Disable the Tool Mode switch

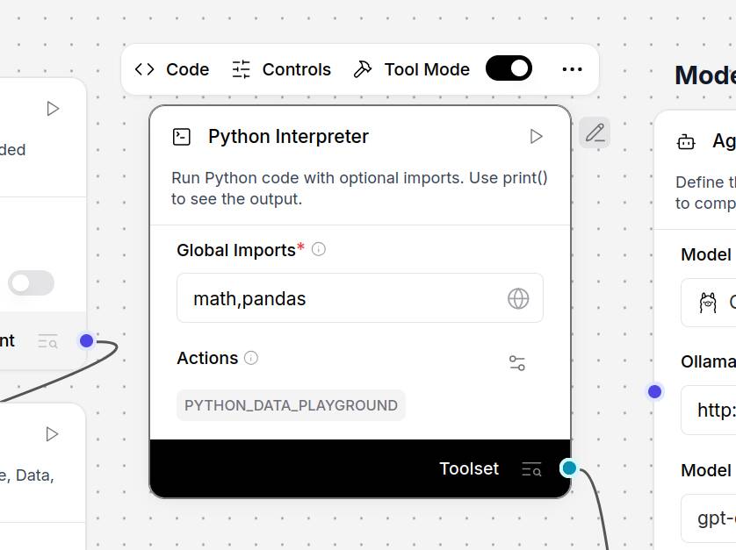(x=509, y=68)
